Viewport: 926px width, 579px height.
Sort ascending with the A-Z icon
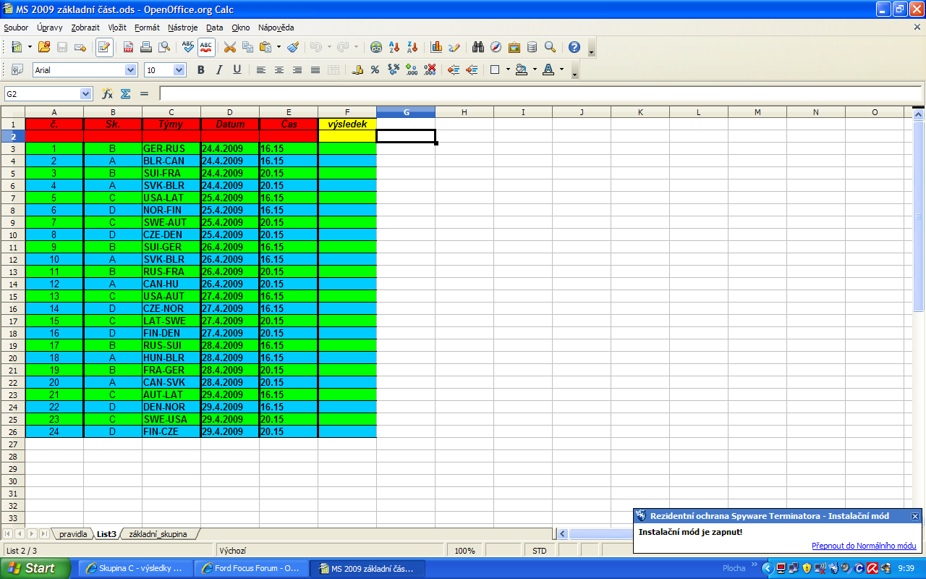pos(394,47)
